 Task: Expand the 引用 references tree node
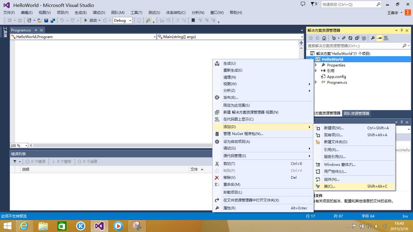tap(316, 71)
